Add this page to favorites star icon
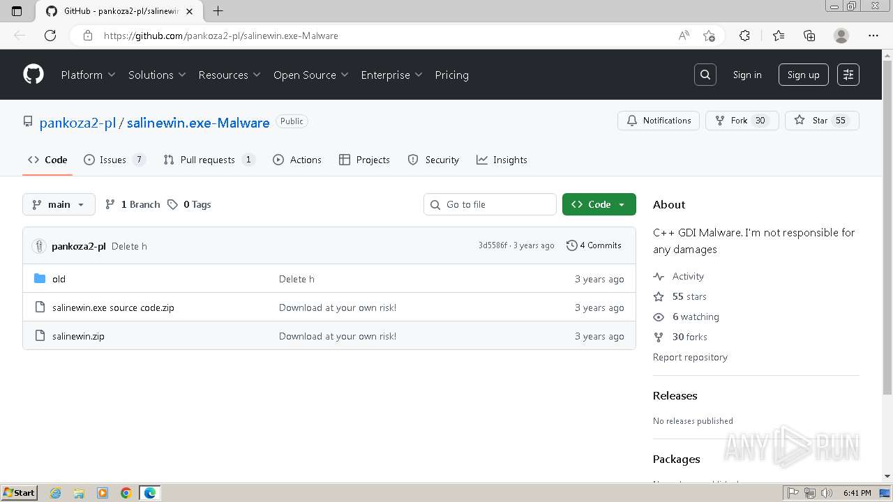Image resolution: width=893 pixels, height=502 pixels. tap(709, 36)
